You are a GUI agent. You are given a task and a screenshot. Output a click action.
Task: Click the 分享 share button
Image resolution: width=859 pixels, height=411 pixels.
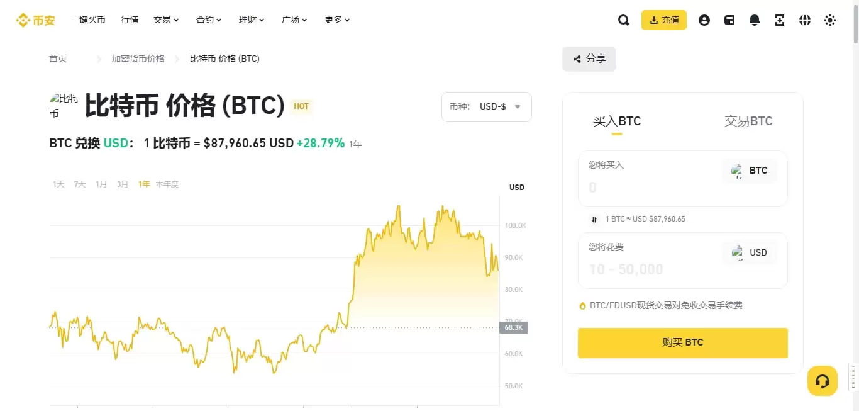click(x=589, y=59)
